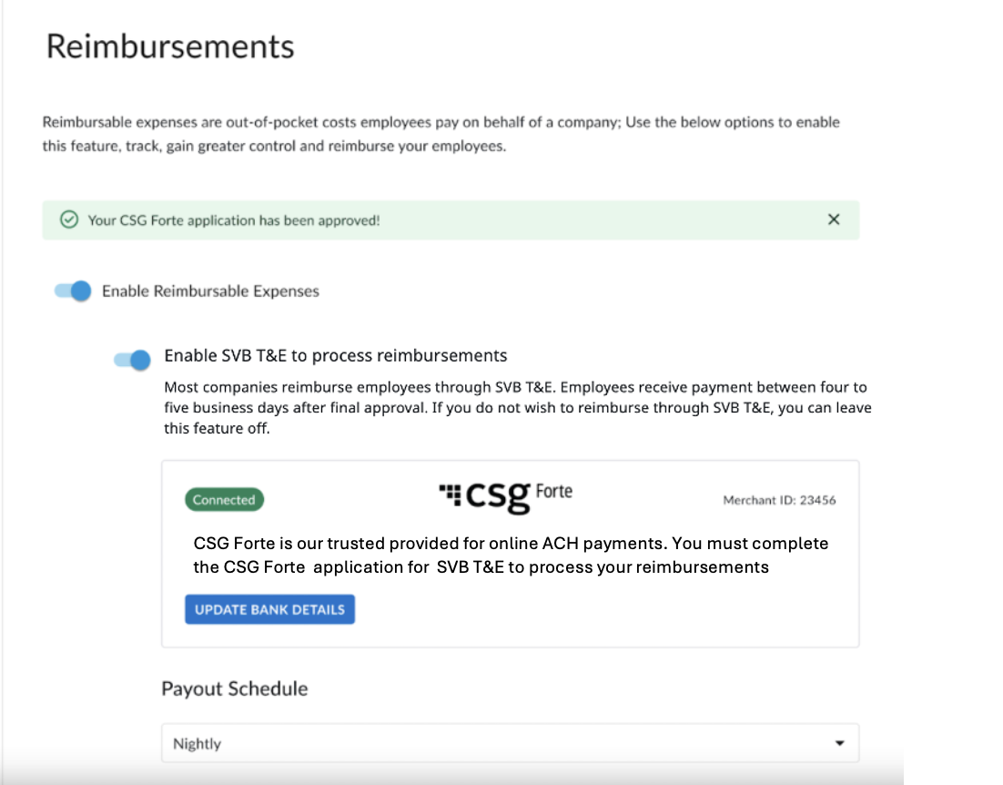Click the Payout Schedule section heading
The image size is (1003, 785).
(x=235, y=688)
